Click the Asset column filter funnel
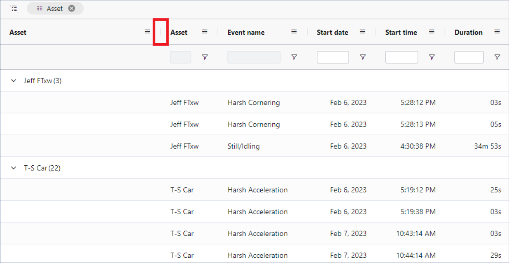The height and width of the screenshot is (263, 509). 205,57
